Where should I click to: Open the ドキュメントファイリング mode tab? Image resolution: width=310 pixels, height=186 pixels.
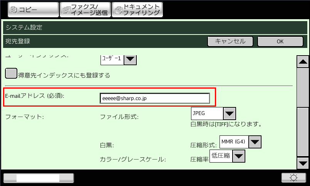coord(137,10)
